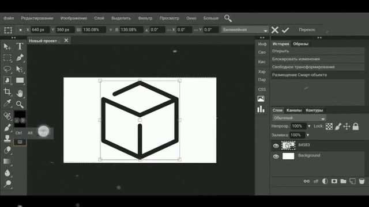
Task: Toggle lock transparent pixels checkerboard
Action: (x=329, y=126)
